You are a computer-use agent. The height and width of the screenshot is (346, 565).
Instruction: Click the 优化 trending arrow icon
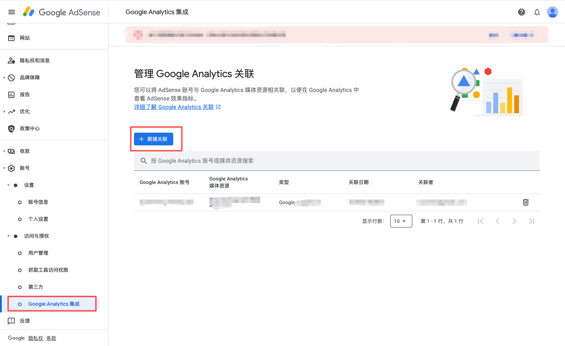[11, 111]
